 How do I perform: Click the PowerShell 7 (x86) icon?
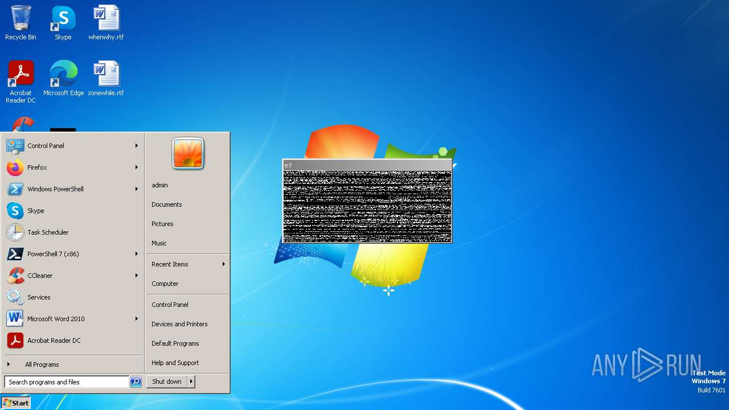[x=15, y=254]
